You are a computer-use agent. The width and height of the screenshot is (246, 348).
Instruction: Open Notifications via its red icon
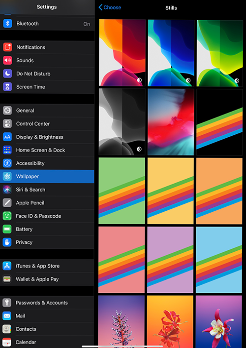pyautogui.click(x=7, y=47)
